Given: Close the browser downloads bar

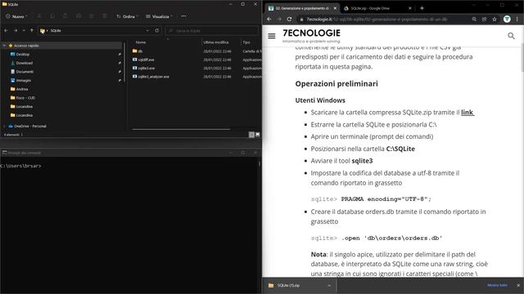Looking at the screenshot, I should coord(518,285).
